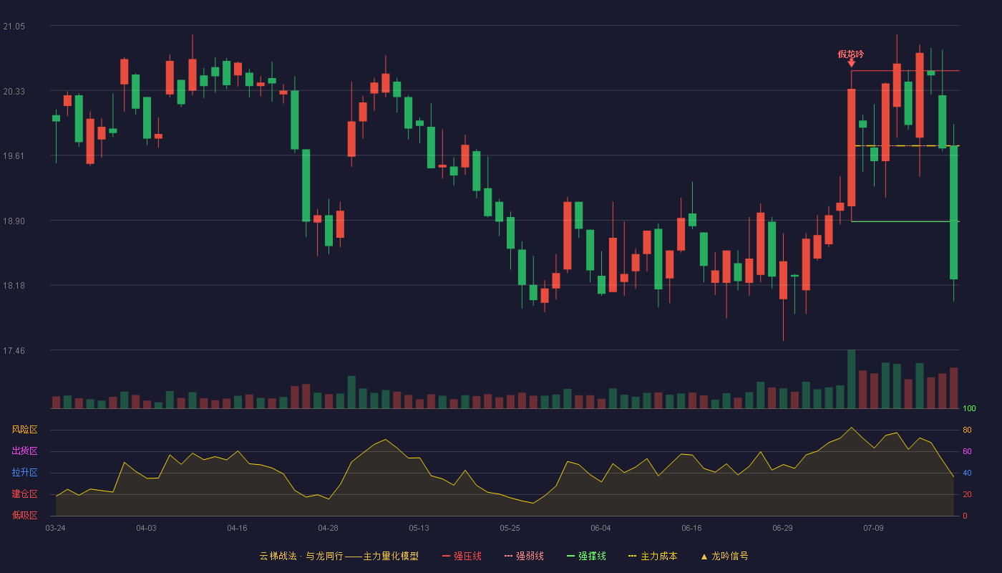Click the tall red candle below 假龙吟
The height and width of the screenshot is (573, 1002).
(851, 148)
